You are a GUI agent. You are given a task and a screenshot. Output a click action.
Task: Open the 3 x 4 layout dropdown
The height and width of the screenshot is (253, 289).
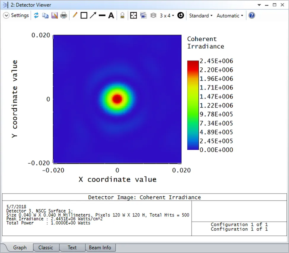pos(167,15)
